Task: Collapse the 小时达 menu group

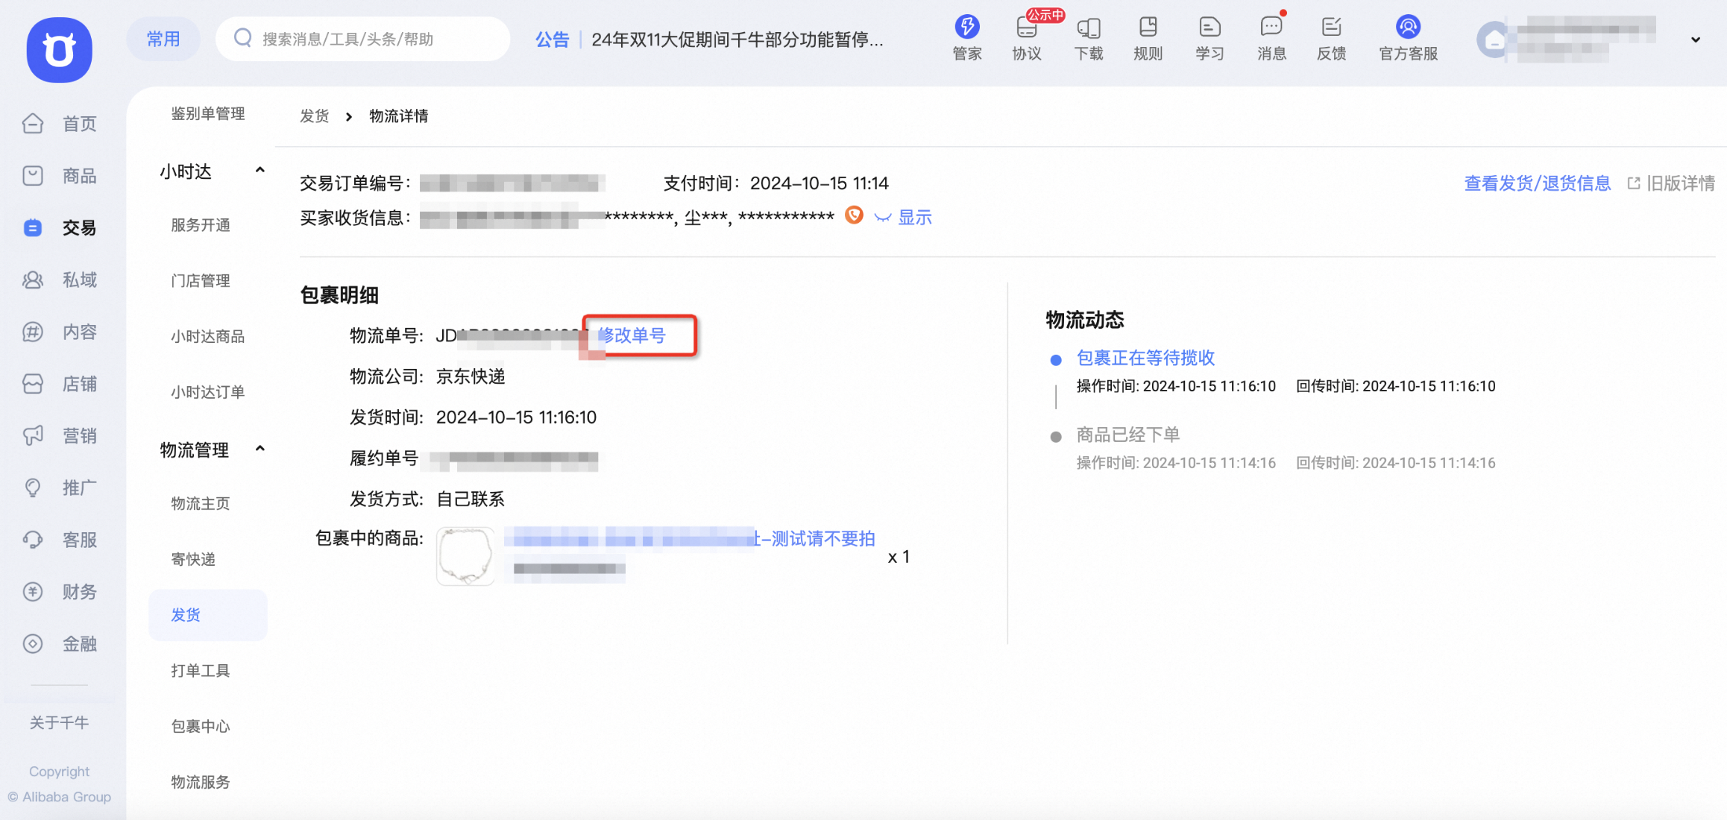Action: click(259, 171)
